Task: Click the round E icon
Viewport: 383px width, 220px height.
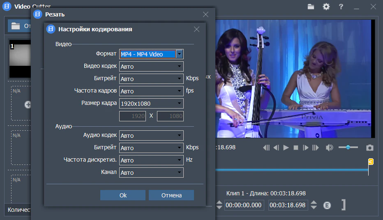Action: tap(327, 205)
